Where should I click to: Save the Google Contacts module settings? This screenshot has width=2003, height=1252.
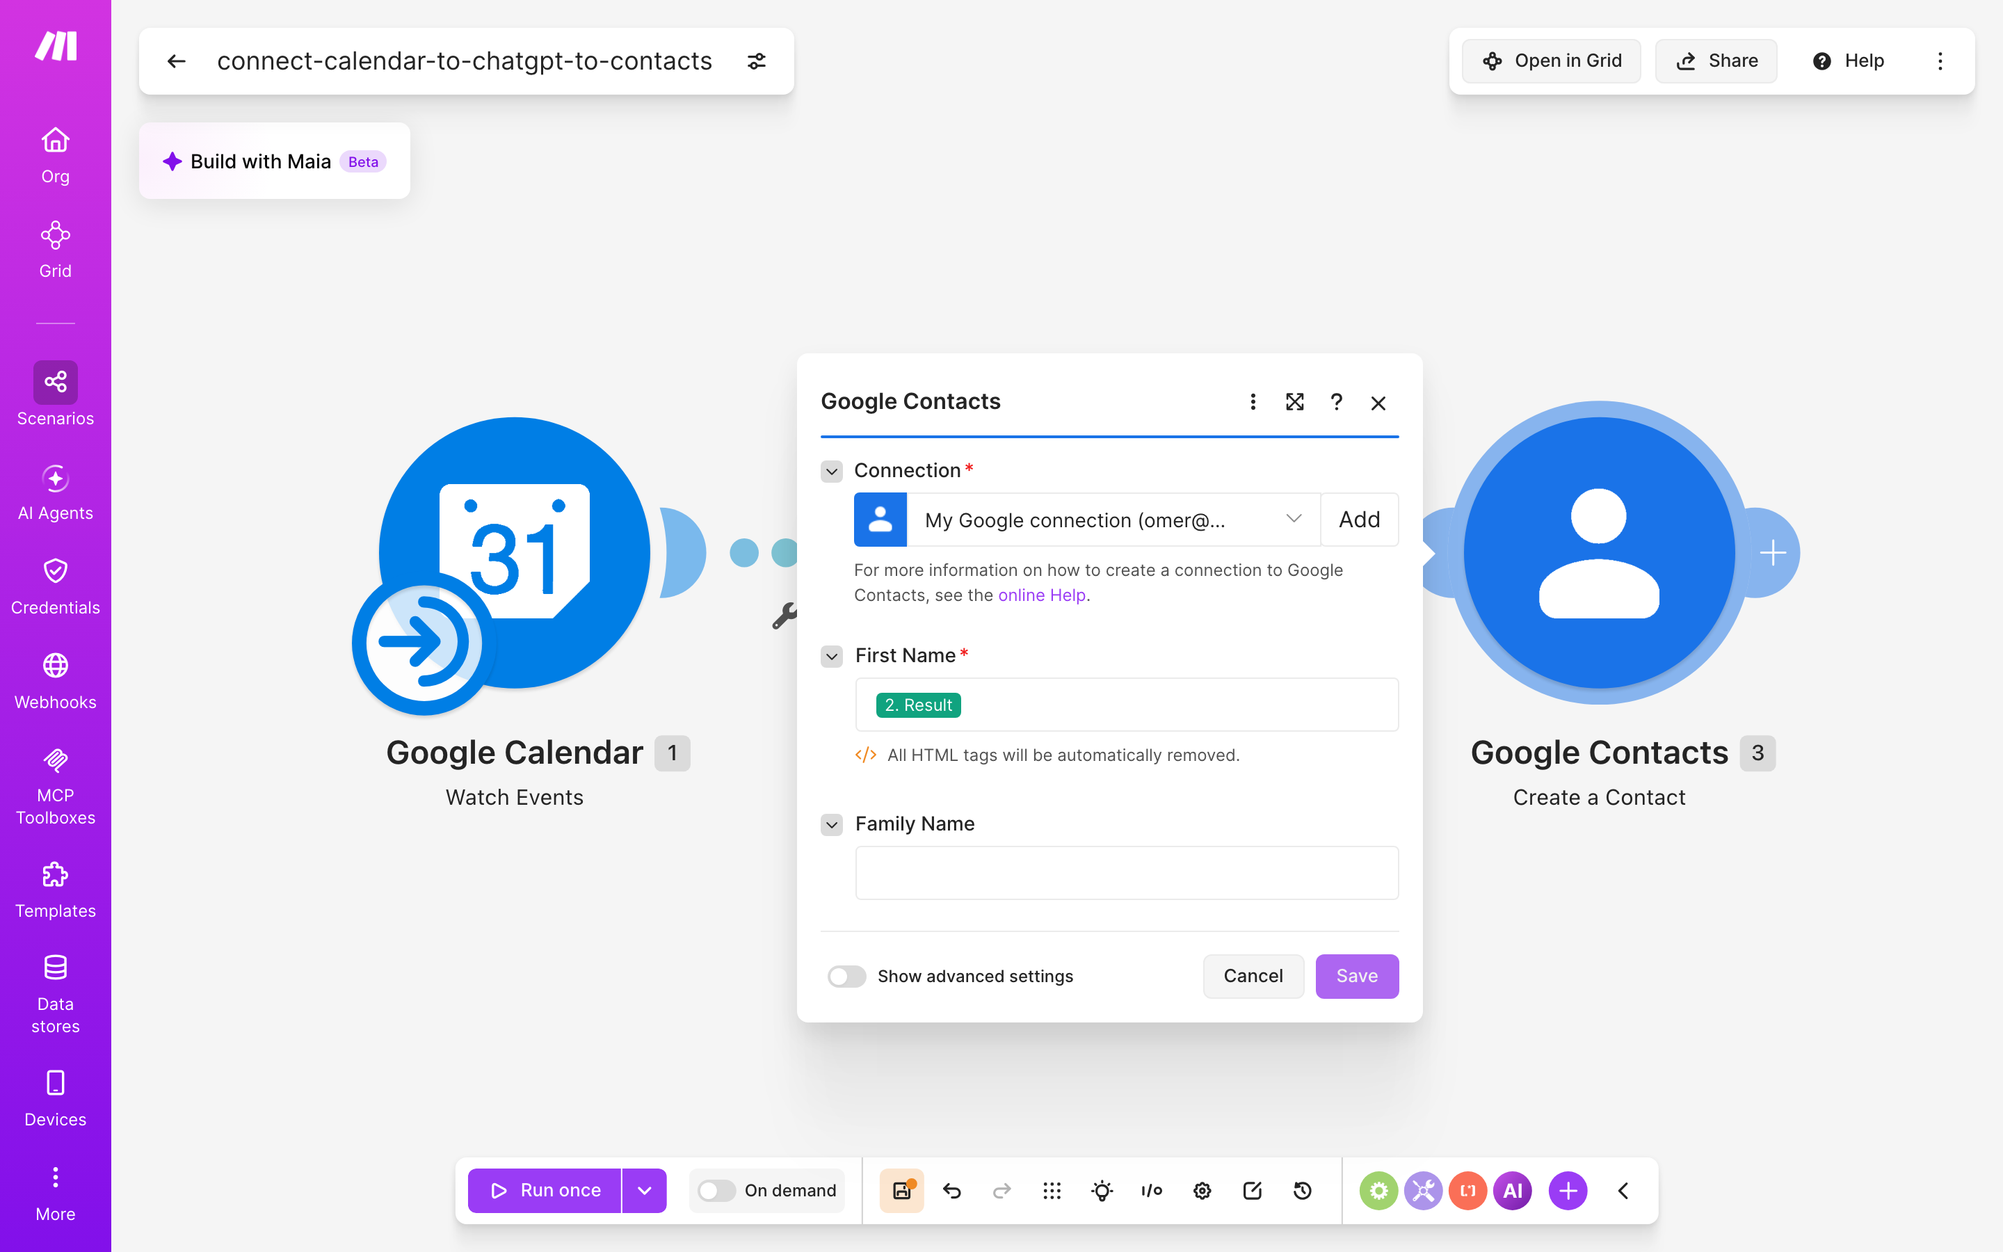1357,977
